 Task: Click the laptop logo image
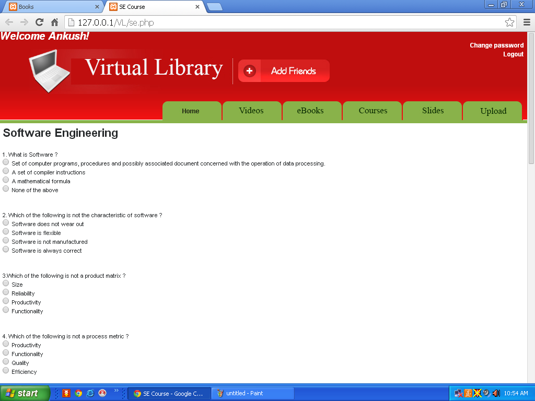(50, 71)
